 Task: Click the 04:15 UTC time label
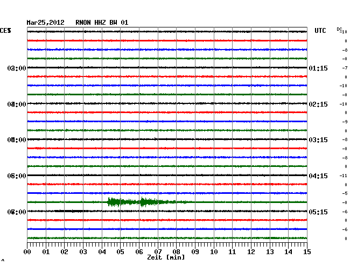coord(318,176)
